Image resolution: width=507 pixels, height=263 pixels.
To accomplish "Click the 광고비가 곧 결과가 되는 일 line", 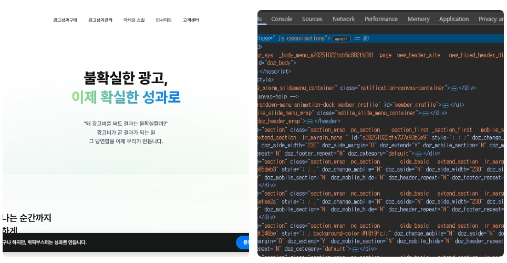I will [x=126, y=133].
